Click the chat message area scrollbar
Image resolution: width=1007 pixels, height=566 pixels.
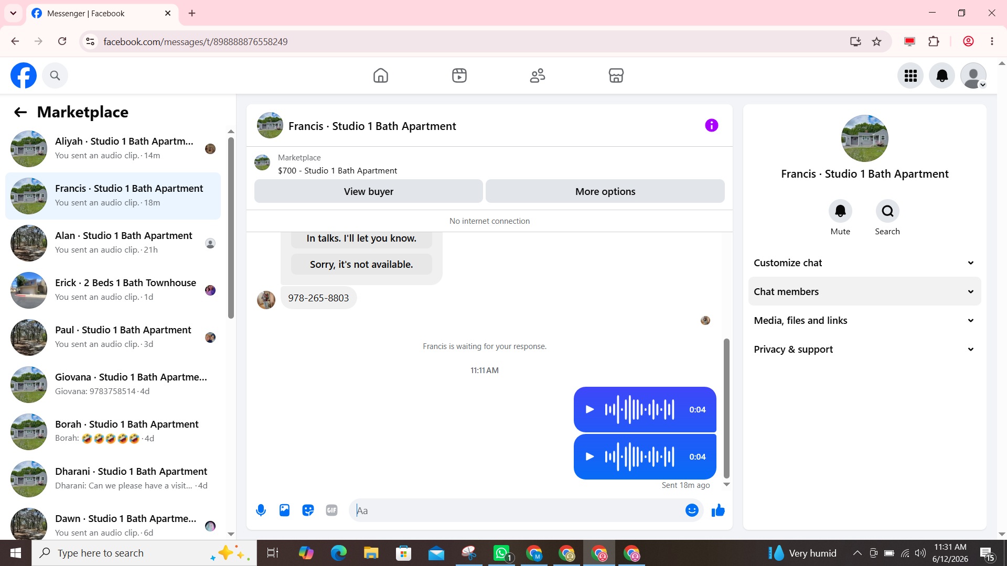point(726,409)
